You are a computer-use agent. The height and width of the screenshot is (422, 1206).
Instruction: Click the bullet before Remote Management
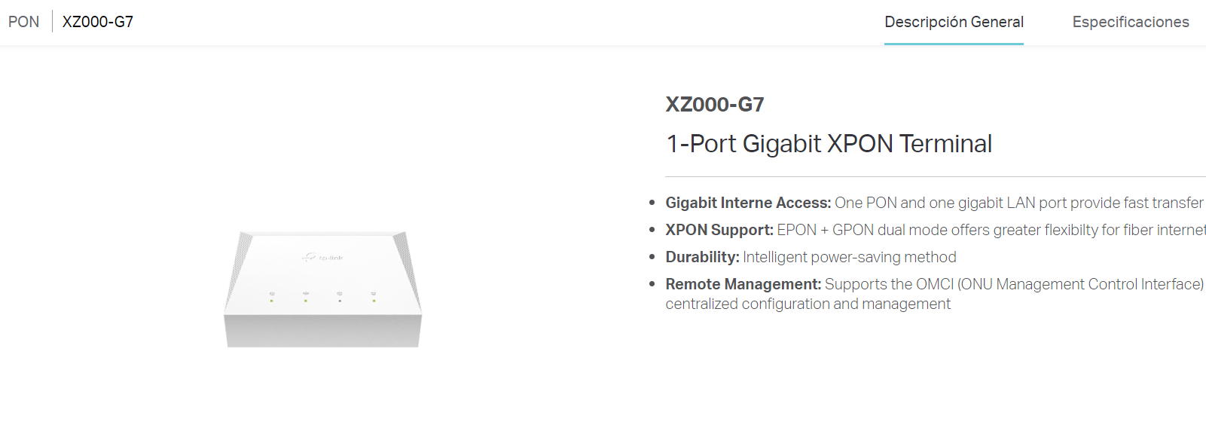tap(652, 284)
